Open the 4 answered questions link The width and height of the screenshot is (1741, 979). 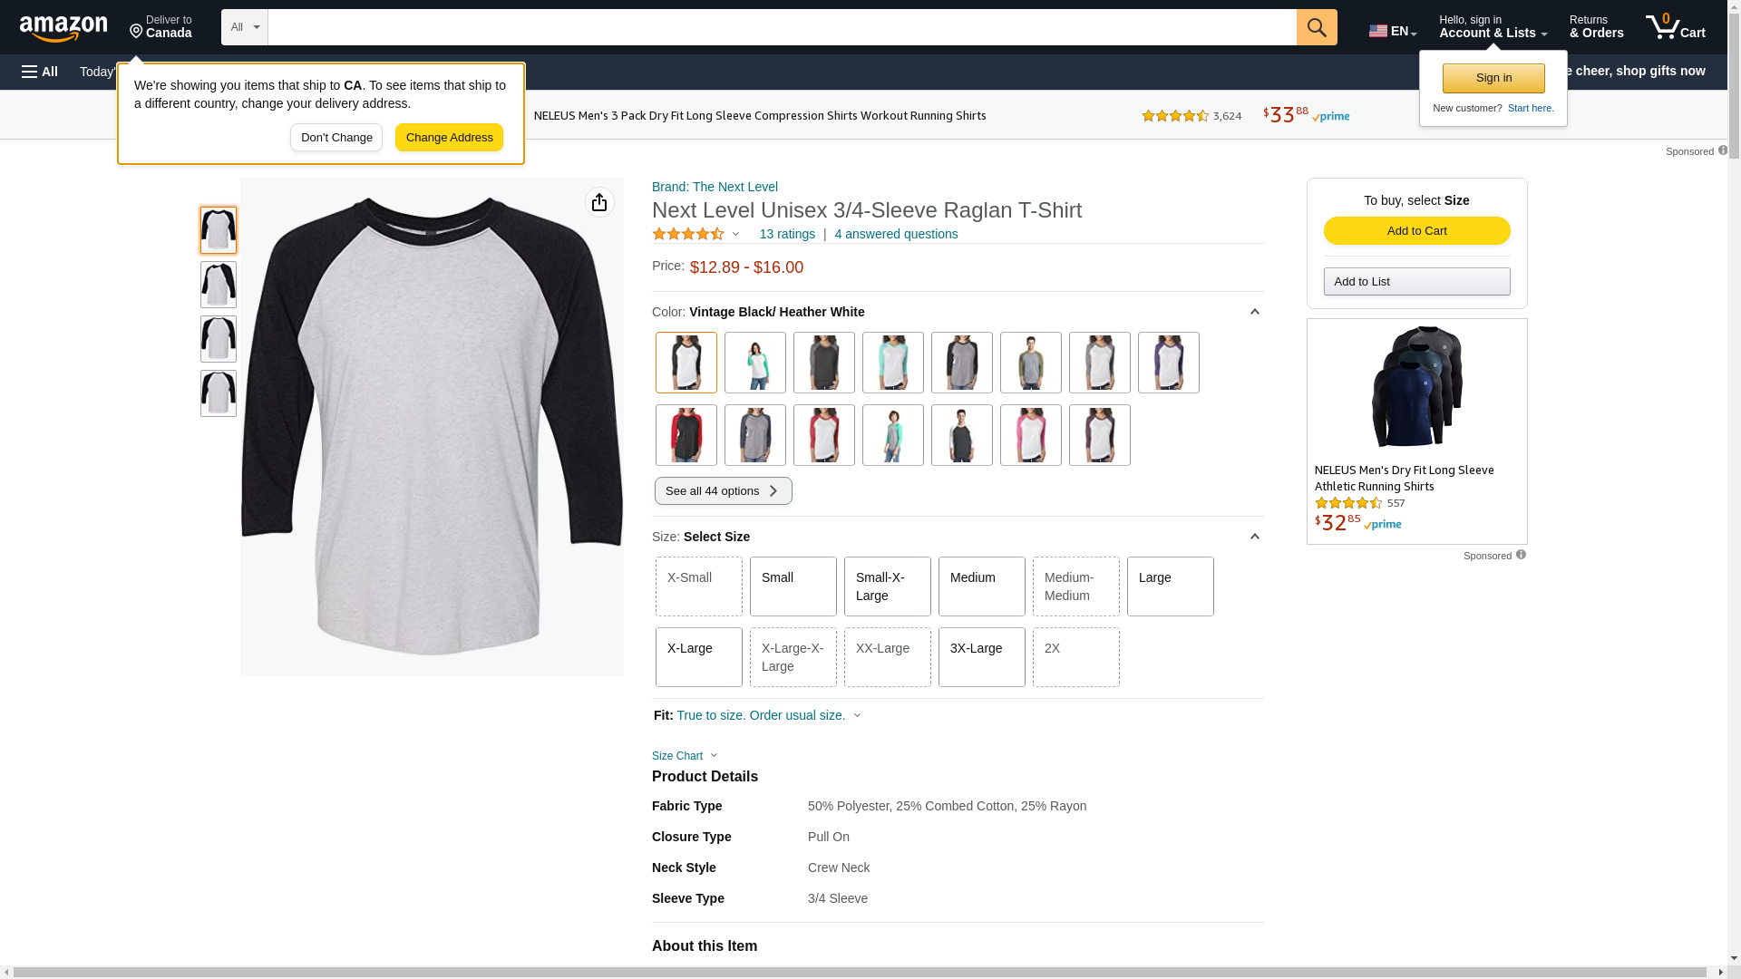coord(896,234)
